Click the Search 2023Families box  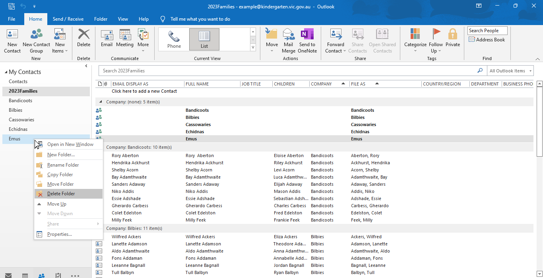(x=288, y=71)
